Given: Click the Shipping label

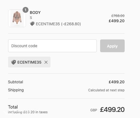Looking at the screenshot, I should point(16,90).
